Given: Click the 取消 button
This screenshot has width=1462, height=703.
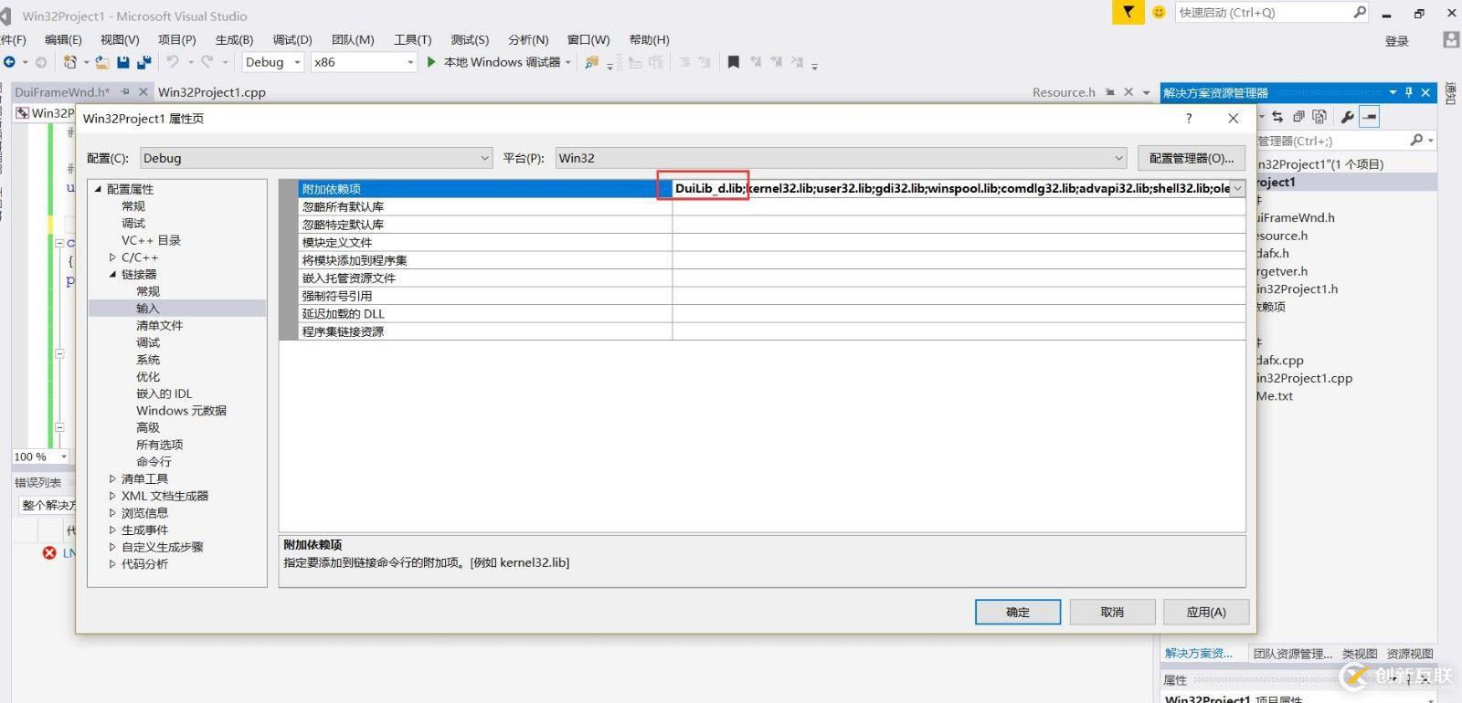Looking at the screenshot, I should coord(1112,612).
